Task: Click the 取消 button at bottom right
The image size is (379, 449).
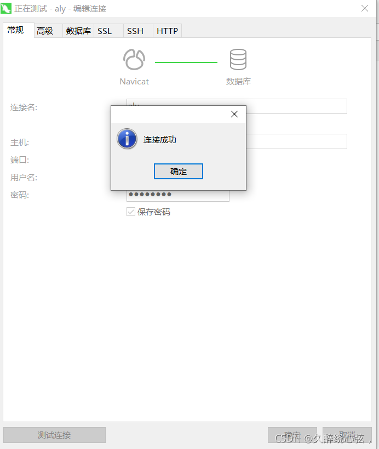Action: [347, 435]
